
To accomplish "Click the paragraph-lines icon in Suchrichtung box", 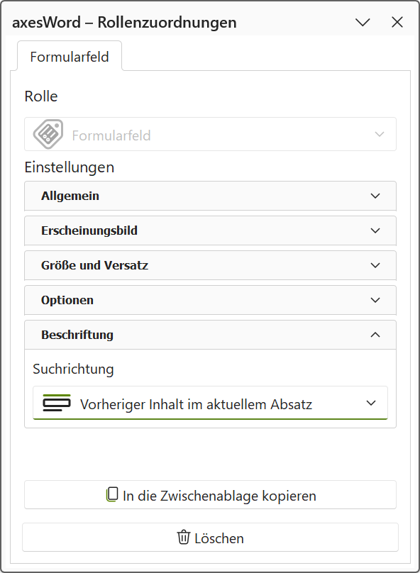I will (x=57, y=403).
